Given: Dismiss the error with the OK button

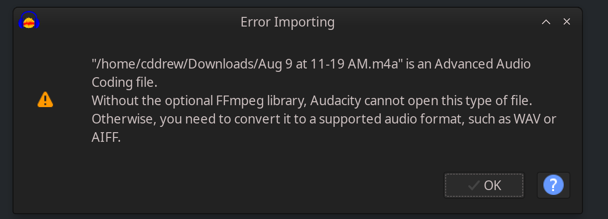Looking at the screenshot, I should click(x=484, y=185).
